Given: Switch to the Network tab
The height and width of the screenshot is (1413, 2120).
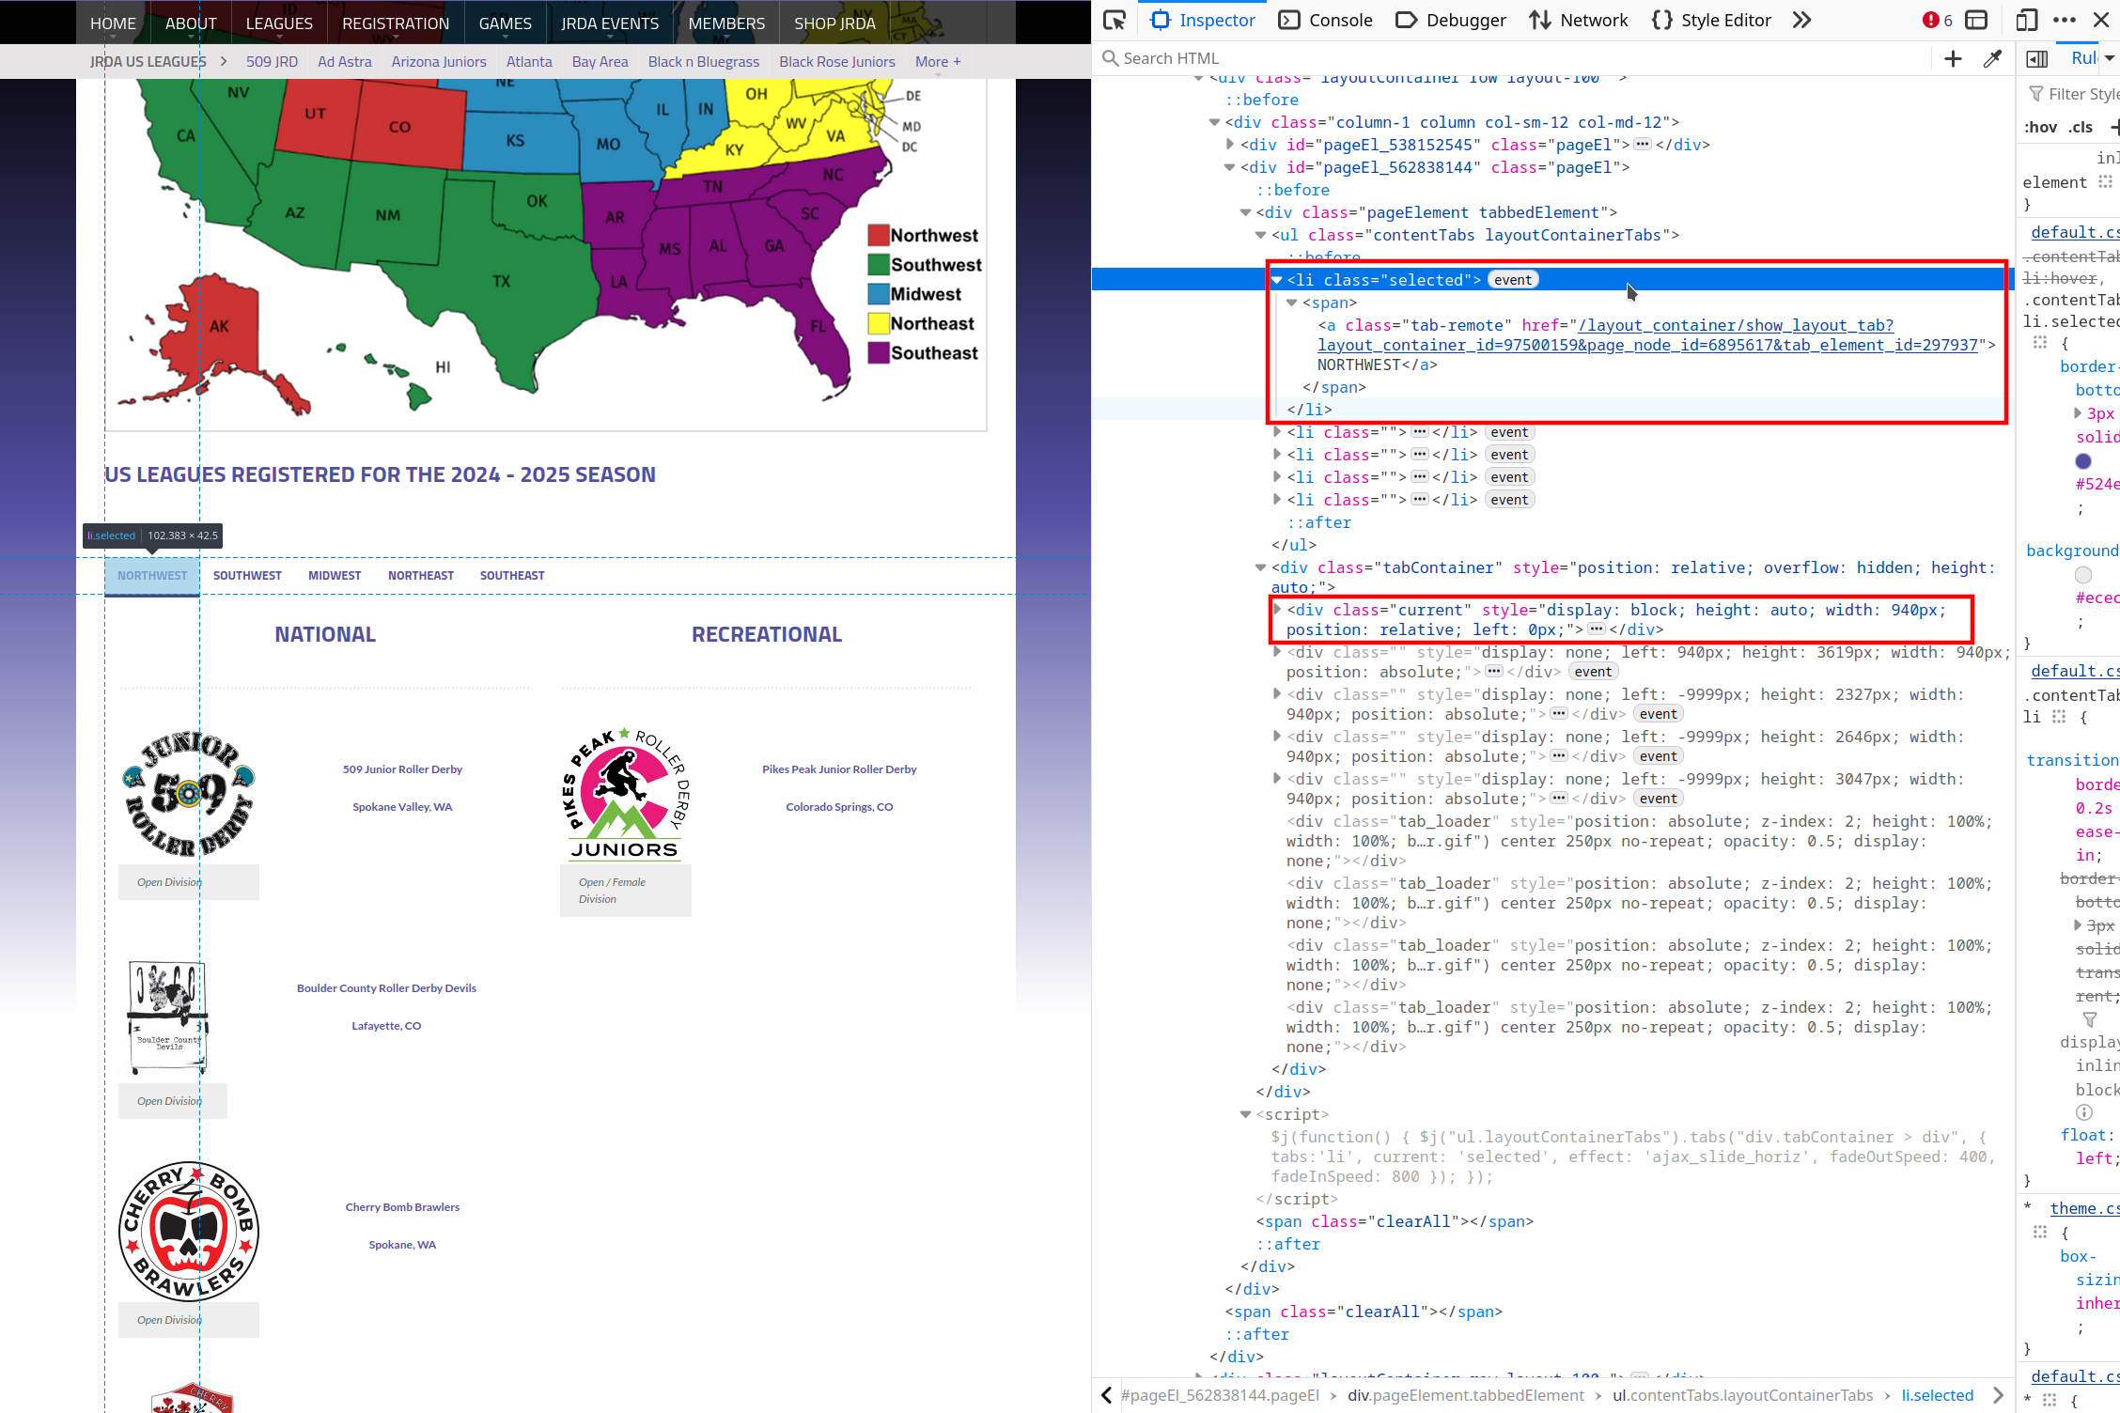Looking at the screenshot, I should (1579, 21).
